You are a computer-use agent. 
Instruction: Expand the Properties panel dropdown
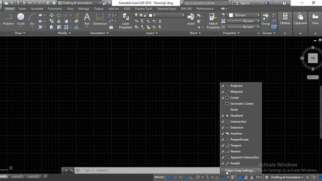click(231, 33)
